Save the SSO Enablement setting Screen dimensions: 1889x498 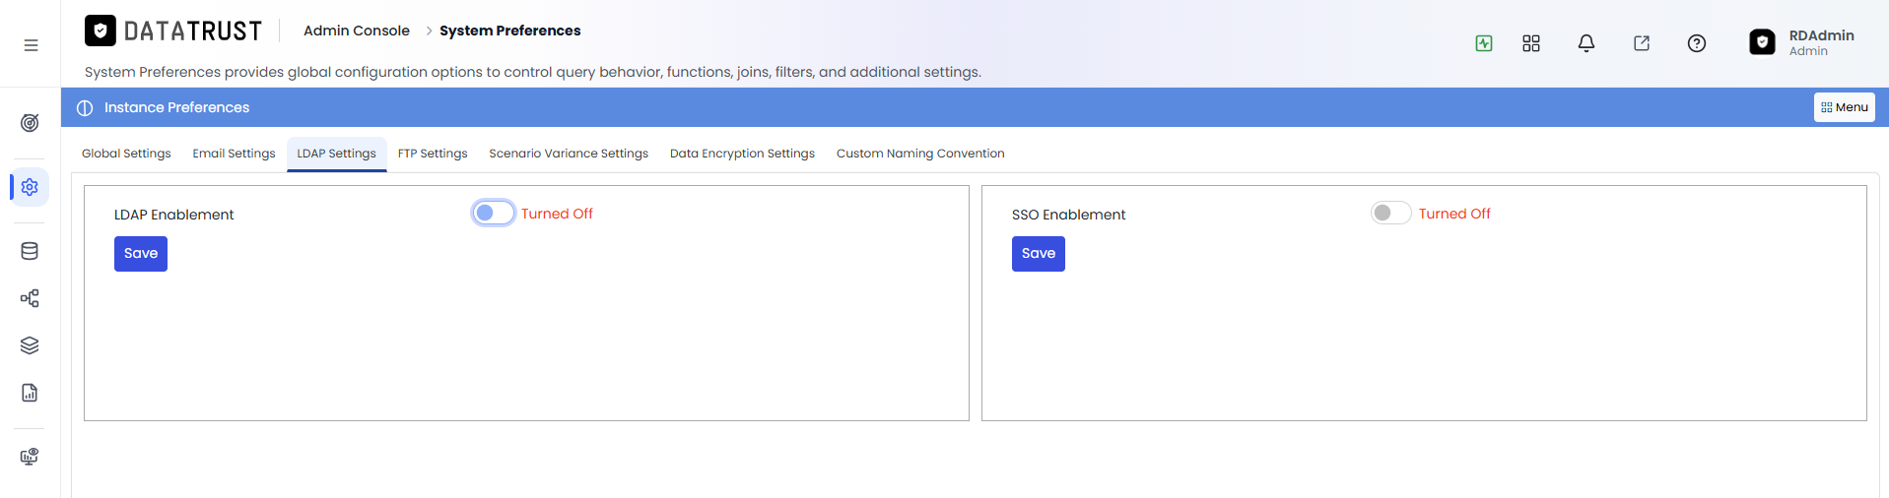[1039, 254]
